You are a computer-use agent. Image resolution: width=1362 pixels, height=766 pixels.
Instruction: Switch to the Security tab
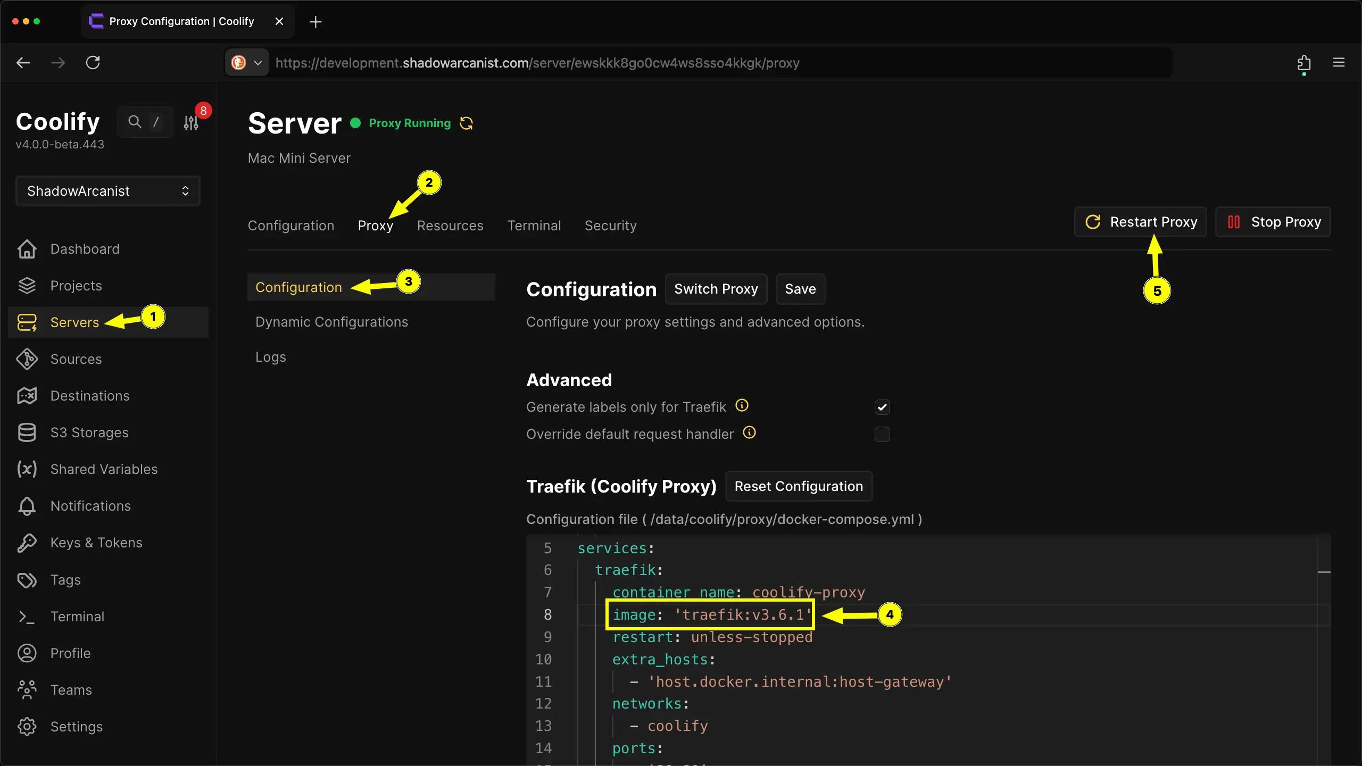[x=610, y=225]
